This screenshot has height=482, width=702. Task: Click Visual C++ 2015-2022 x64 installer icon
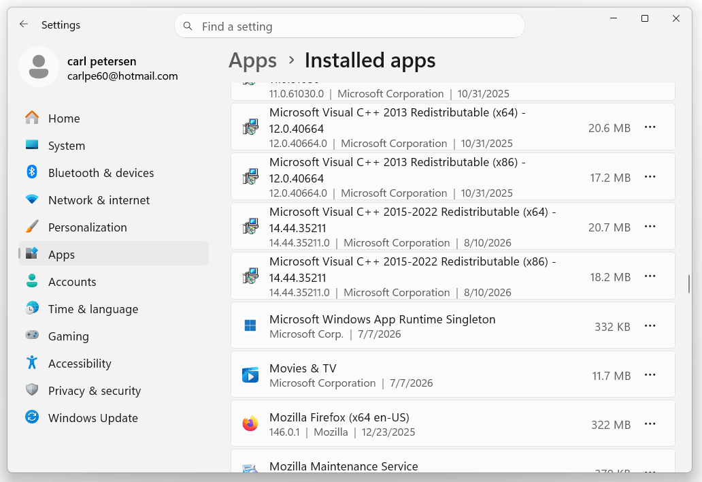250,226
